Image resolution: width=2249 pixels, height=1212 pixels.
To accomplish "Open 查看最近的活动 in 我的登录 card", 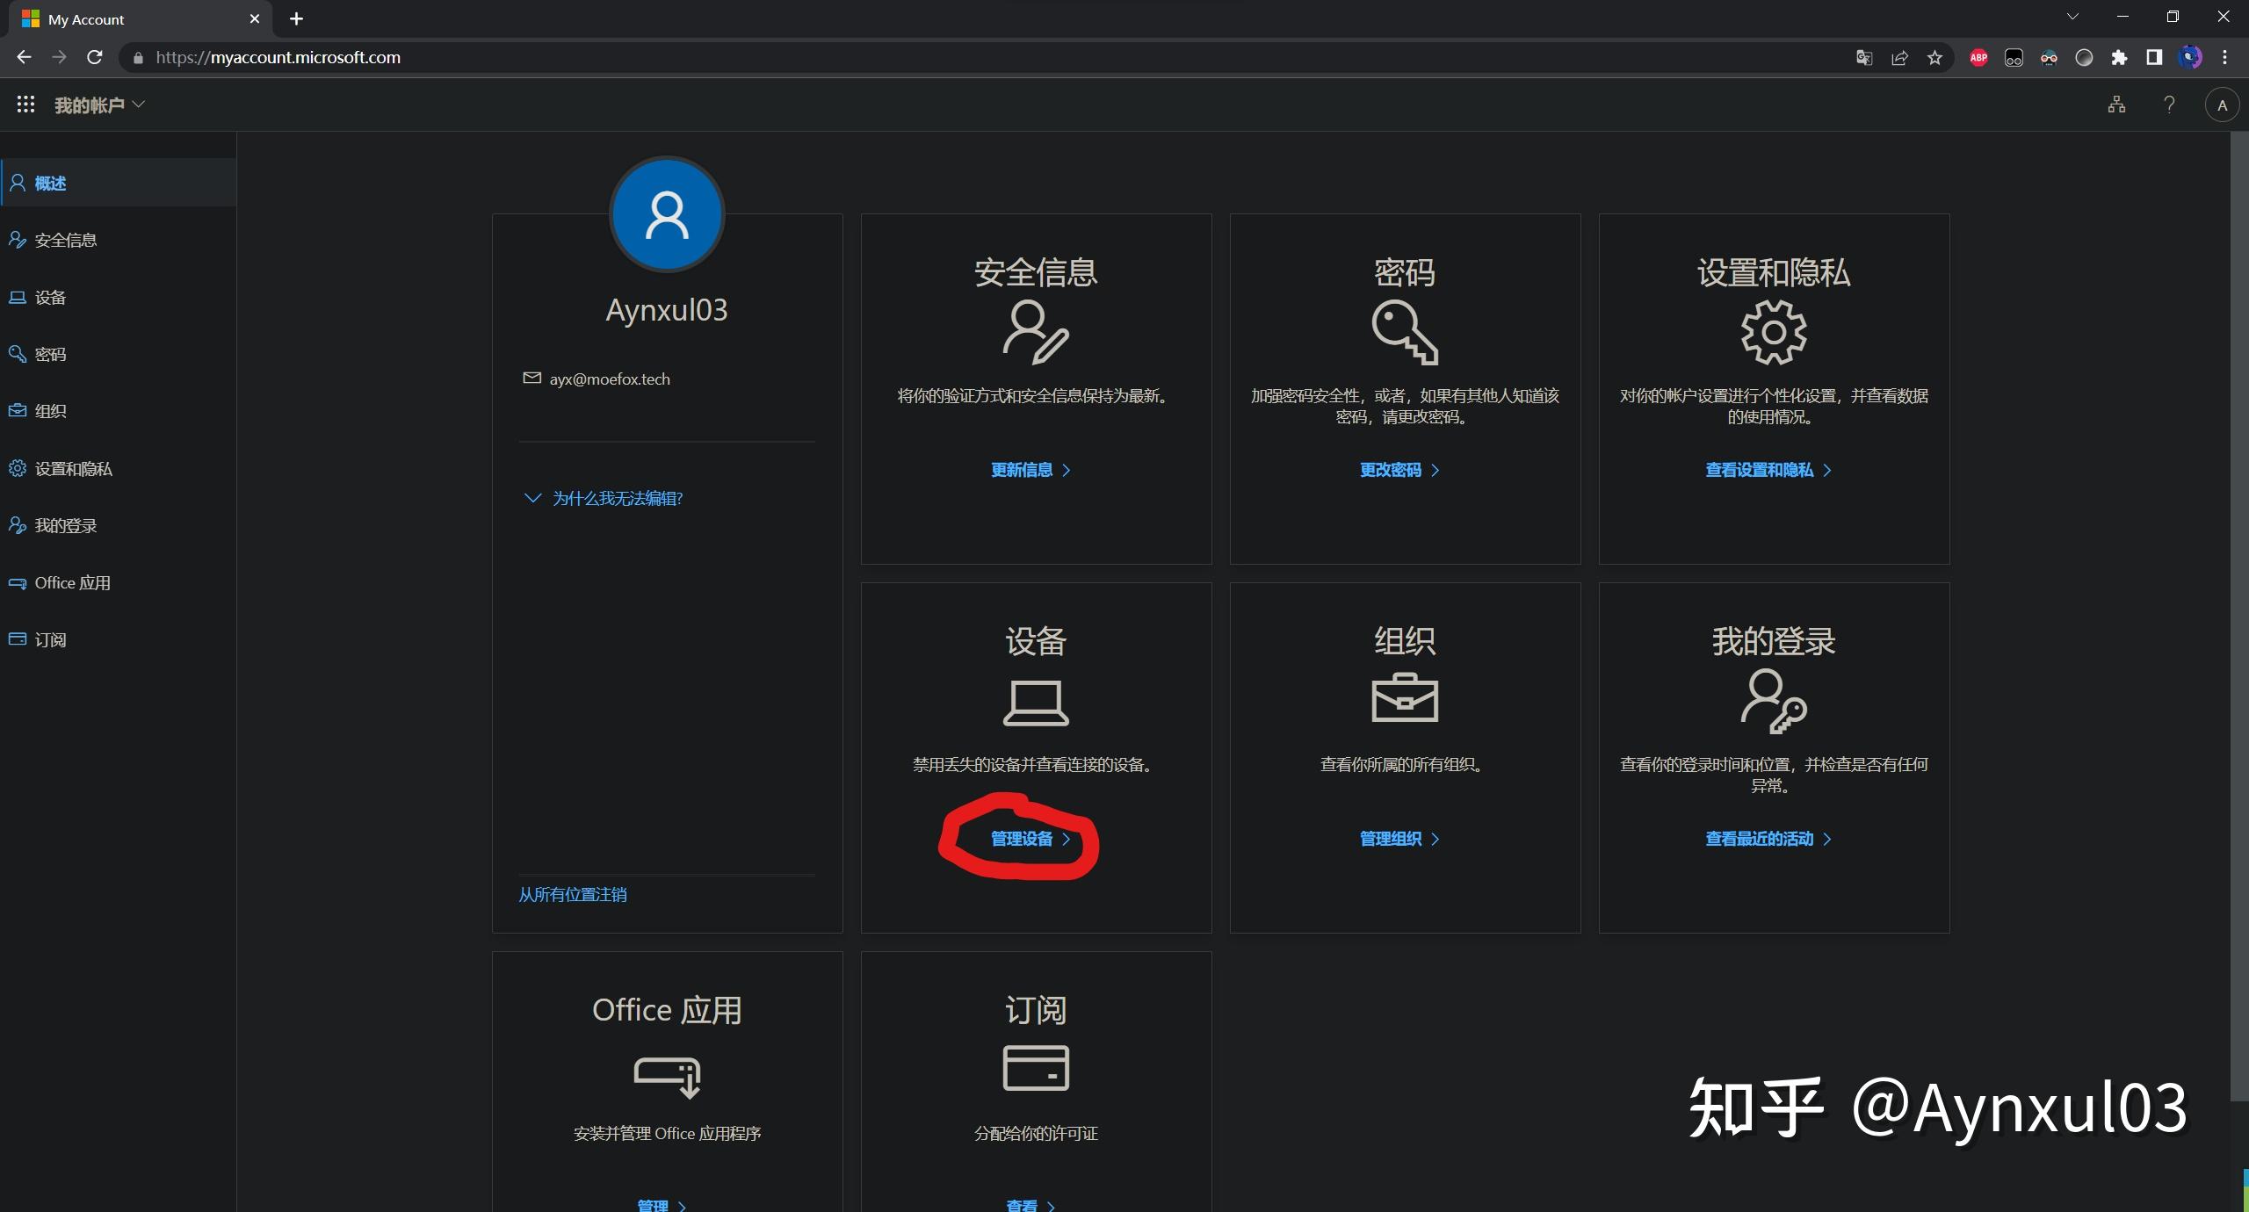I will 1761,839.
